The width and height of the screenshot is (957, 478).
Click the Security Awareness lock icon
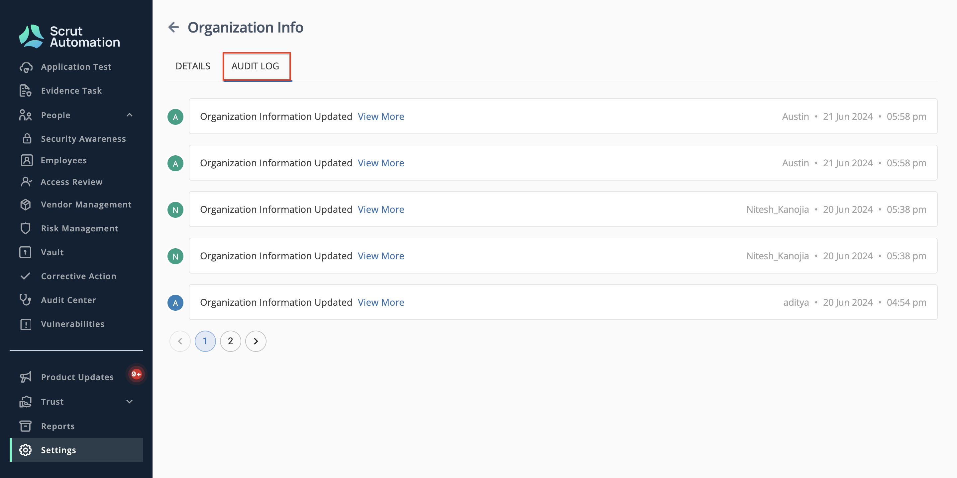(x=27, y=138)
